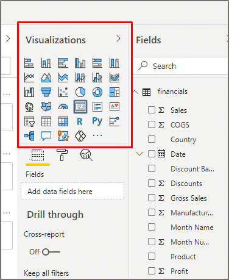Viewport: 229px width, 280px height.
Task: Check the COGS field checkbox
Action: tap(152, 124)
